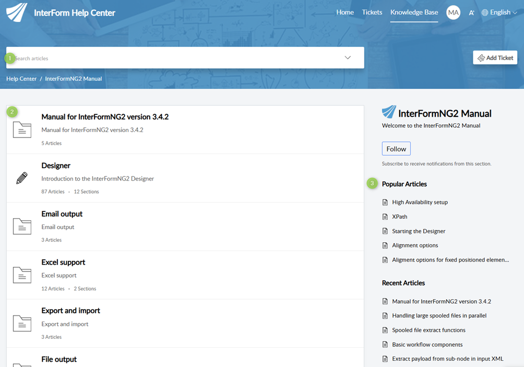This screenshot has height=367, width=524.
Task: Click '12 Articles' count under Excel support
Action: click(x=53, y=289)
